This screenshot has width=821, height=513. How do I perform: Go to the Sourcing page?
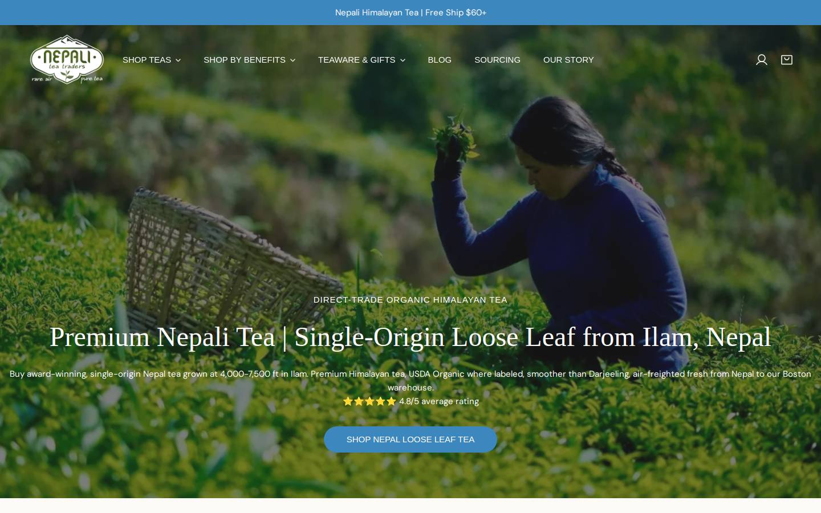[x=497, y=60]
